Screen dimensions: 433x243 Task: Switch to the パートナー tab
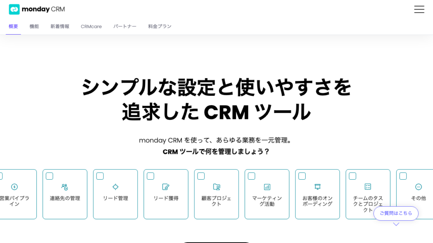pyautogui.click(x=125, y=27)
